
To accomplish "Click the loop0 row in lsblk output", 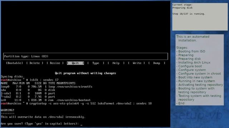I will tap(47, 87).
